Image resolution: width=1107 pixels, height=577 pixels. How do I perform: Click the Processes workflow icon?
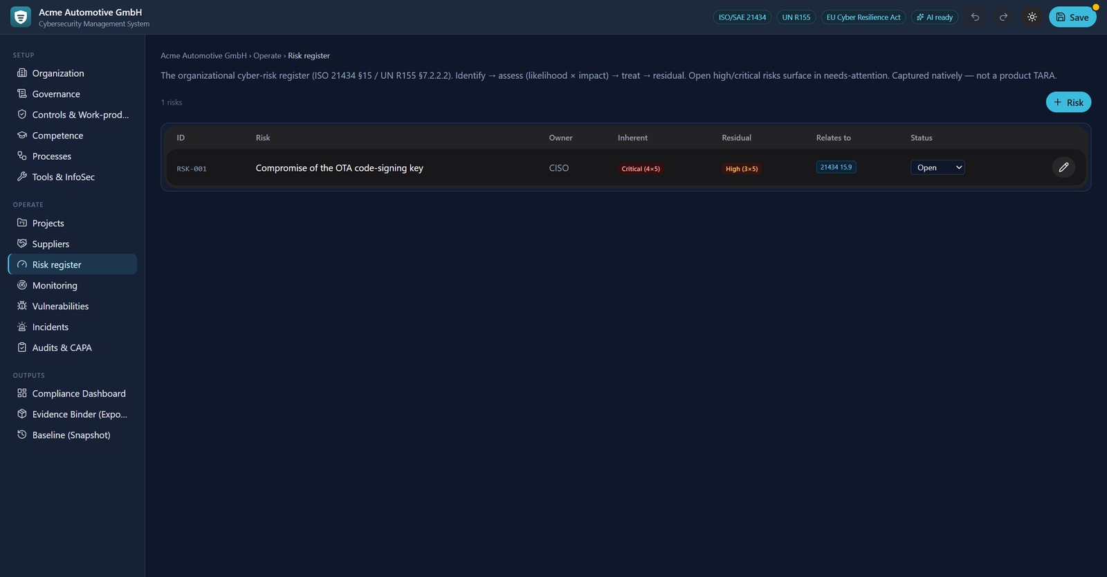[22, 156]
